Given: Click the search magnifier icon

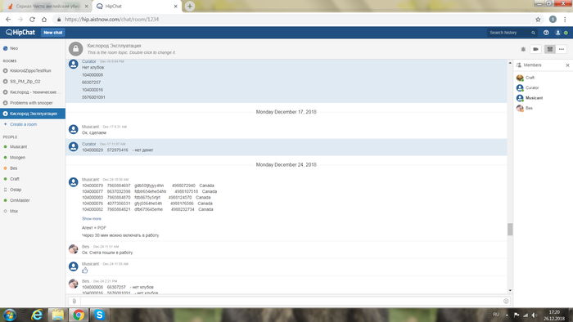Looking at the screenshot, I should (x=533, y=33).
